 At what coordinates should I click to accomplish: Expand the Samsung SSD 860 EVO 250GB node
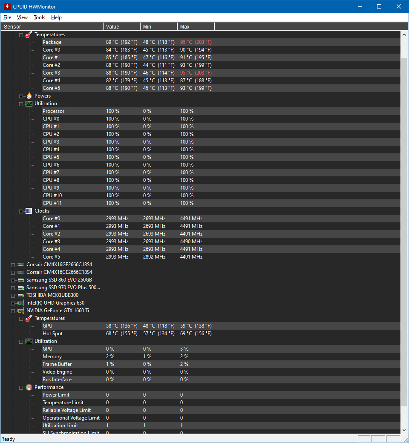(13, 280)
